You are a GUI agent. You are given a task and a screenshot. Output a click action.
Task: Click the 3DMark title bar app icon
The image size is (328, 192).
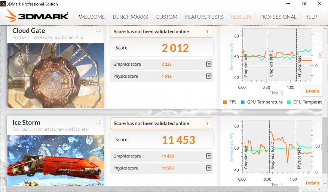3,4
